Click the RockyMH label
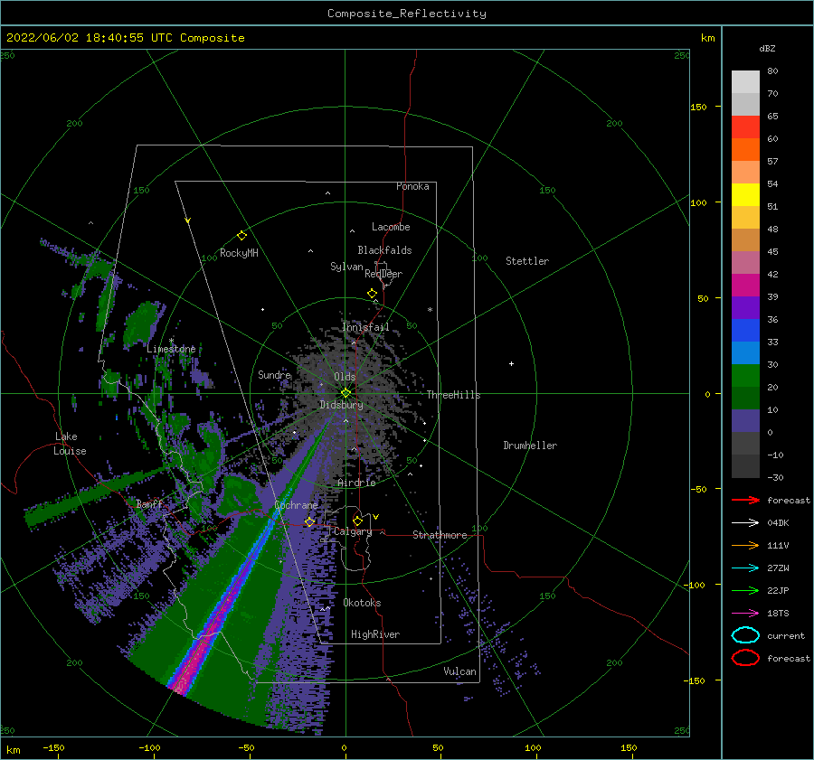This screenshot has width=814, height=760. (239, 253)
